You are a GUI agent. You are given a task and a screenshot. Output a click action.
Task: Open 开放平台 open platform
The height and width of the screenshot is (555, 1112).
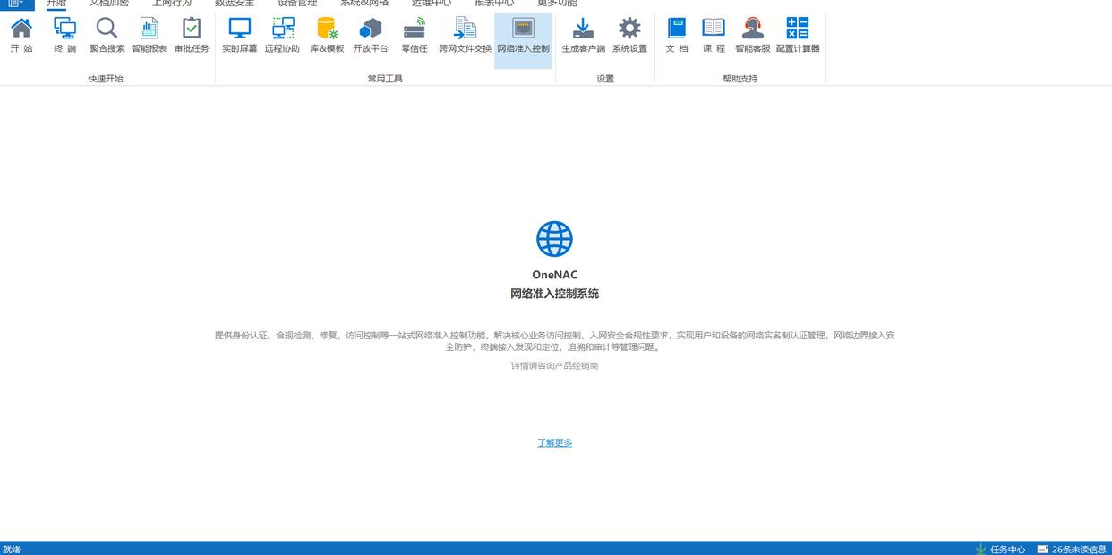[371, 36]
